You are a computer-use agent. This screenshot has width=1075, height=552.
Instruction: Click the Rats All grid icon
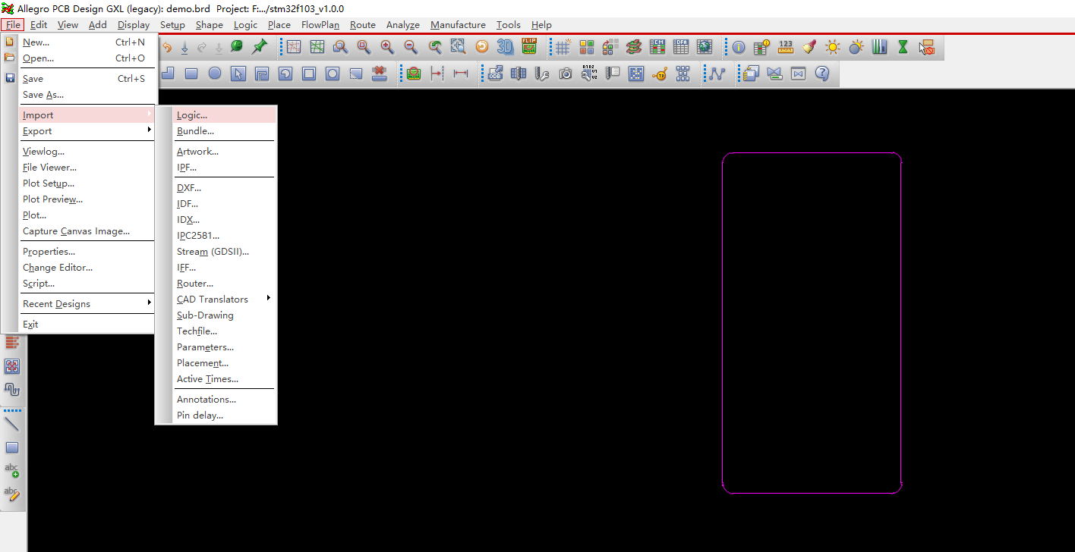click(317, 47)
